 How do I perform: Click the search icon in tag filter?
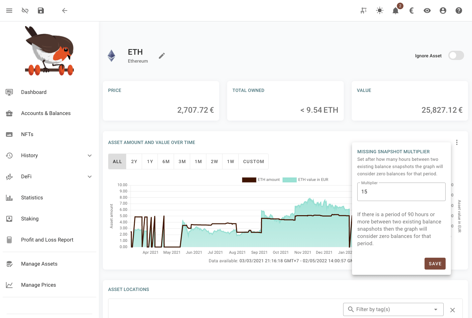coord(351,309)
